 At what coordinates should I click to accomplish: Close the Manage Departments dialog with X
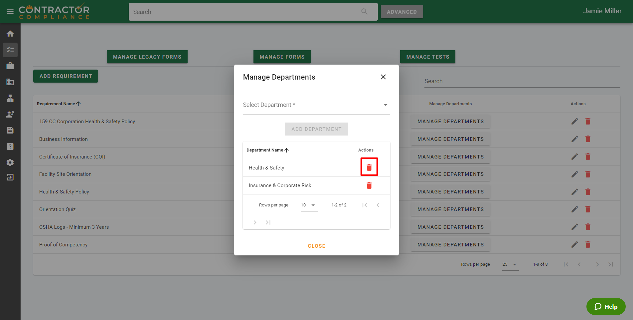click(383, 77)
